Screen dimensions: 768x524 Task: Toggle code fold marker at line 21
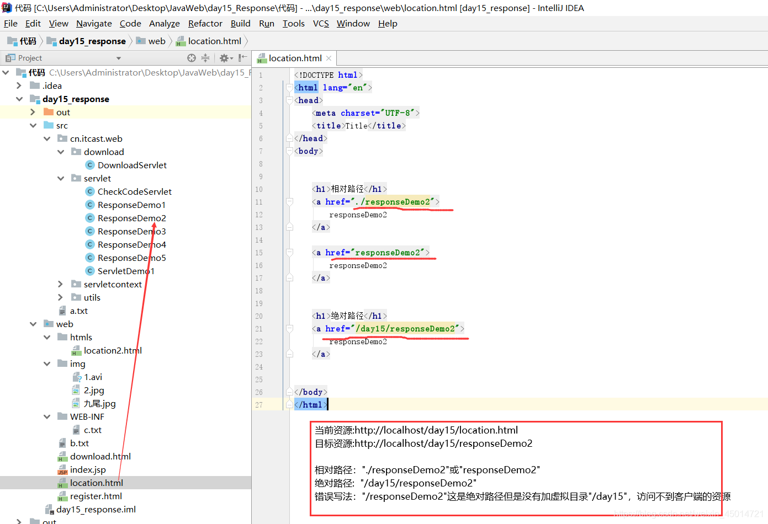(289, 329)
